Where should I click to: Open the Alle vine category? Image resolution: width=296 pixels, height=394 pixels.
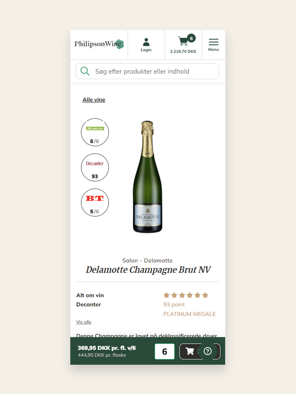(94, 99)
